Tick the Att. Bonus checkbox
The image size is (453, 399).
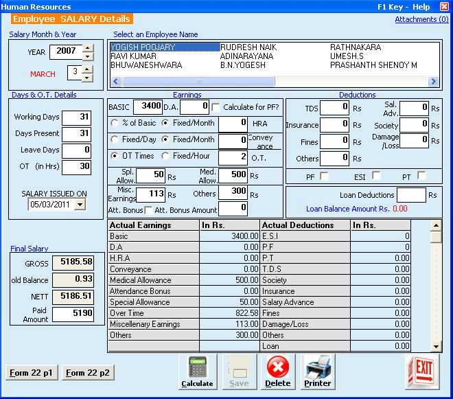tap(148, 210)
